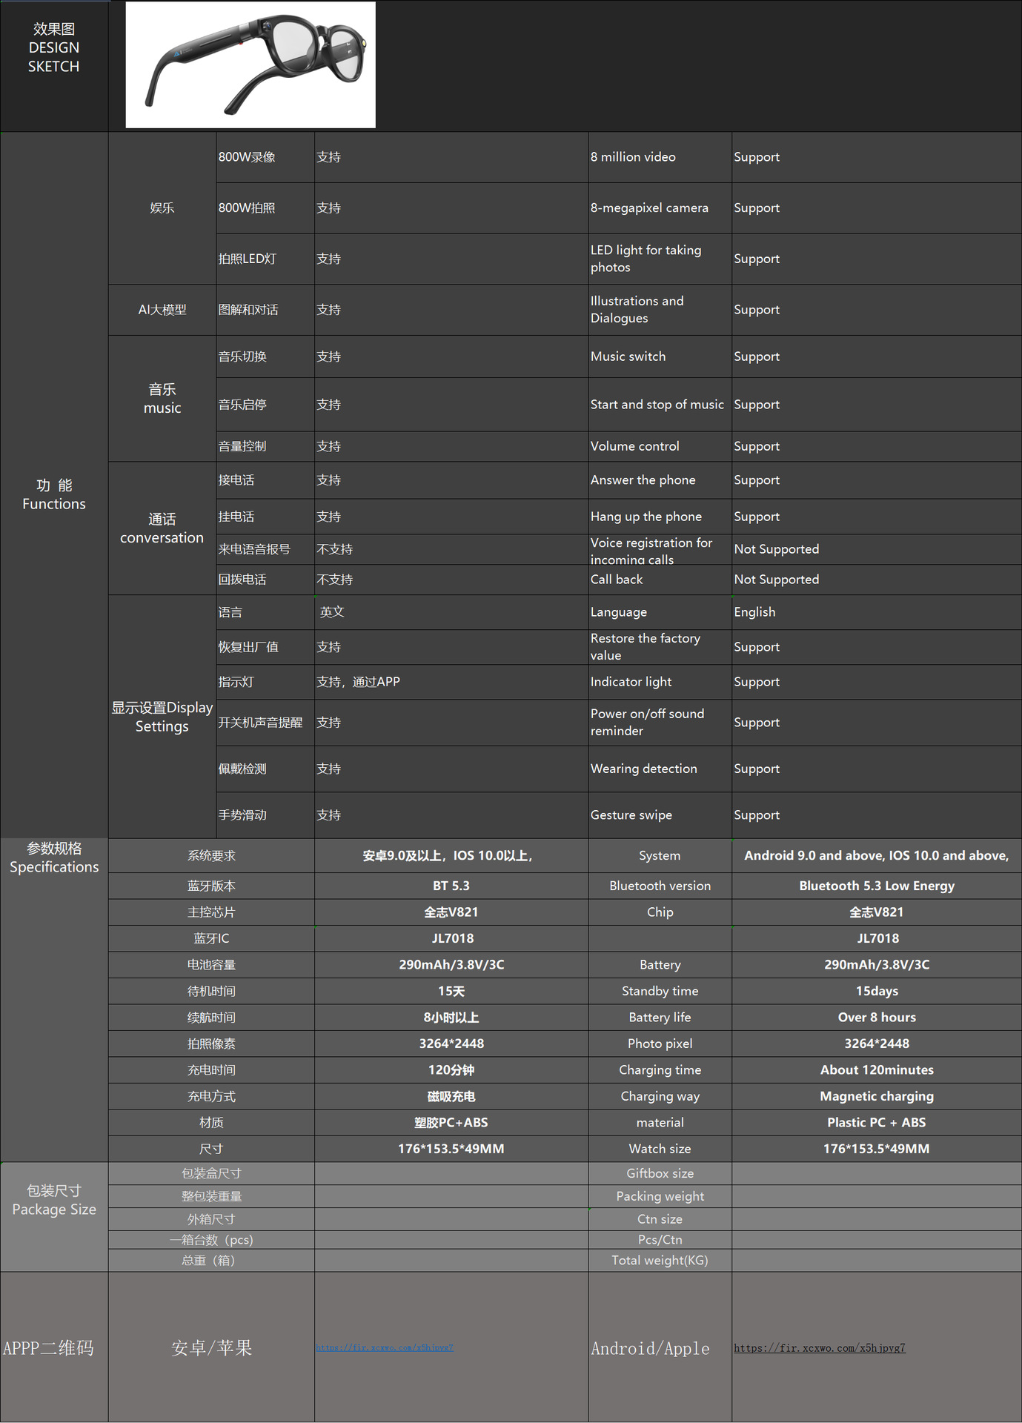The image size is (1022, 1423).
Task: Click the "Total weight(KG)" cell
Action: (x=660, y=1260)
